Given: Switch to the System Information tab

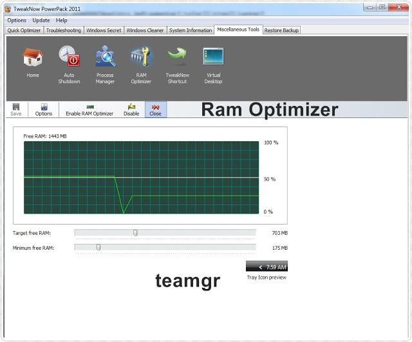Looking at the screenshot, I should pos(191,30).
